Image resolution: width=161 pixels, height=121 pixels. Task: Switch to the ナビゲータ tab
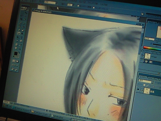pos(153,23)
